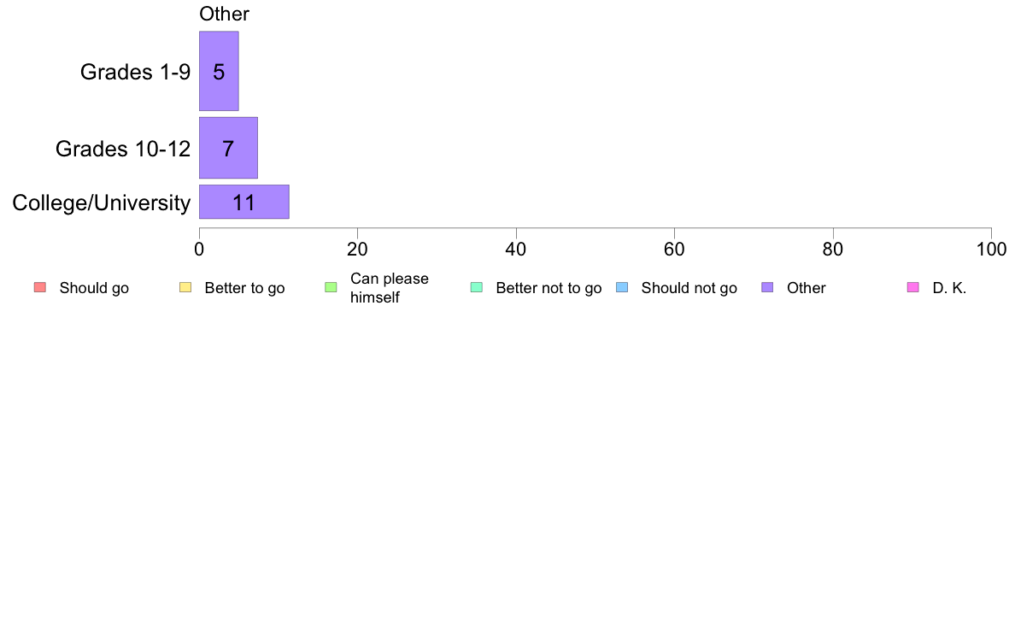Select the 80 tick label on the x-axis
Viewport: 1015px width, 629px height.
tap(833, 250)
